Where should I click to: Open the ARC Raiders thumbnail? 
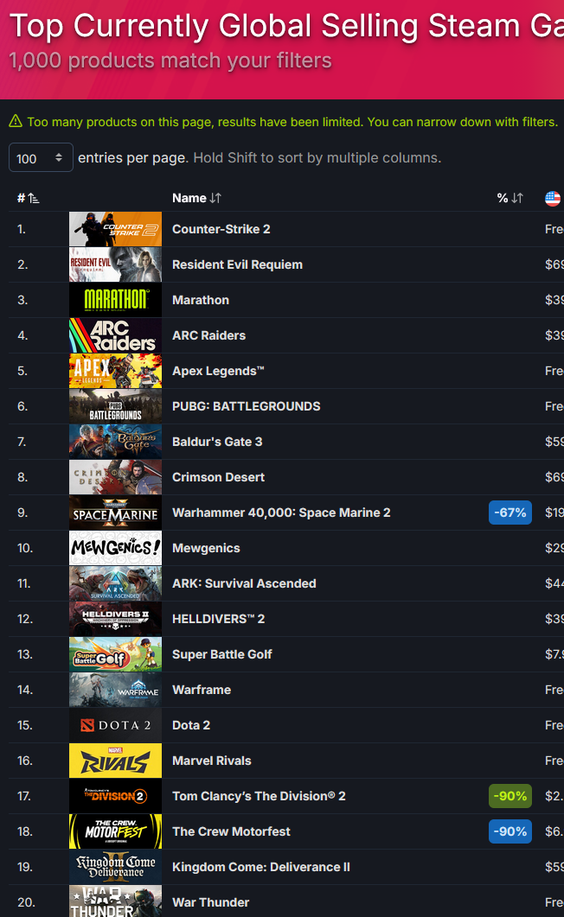115,335
